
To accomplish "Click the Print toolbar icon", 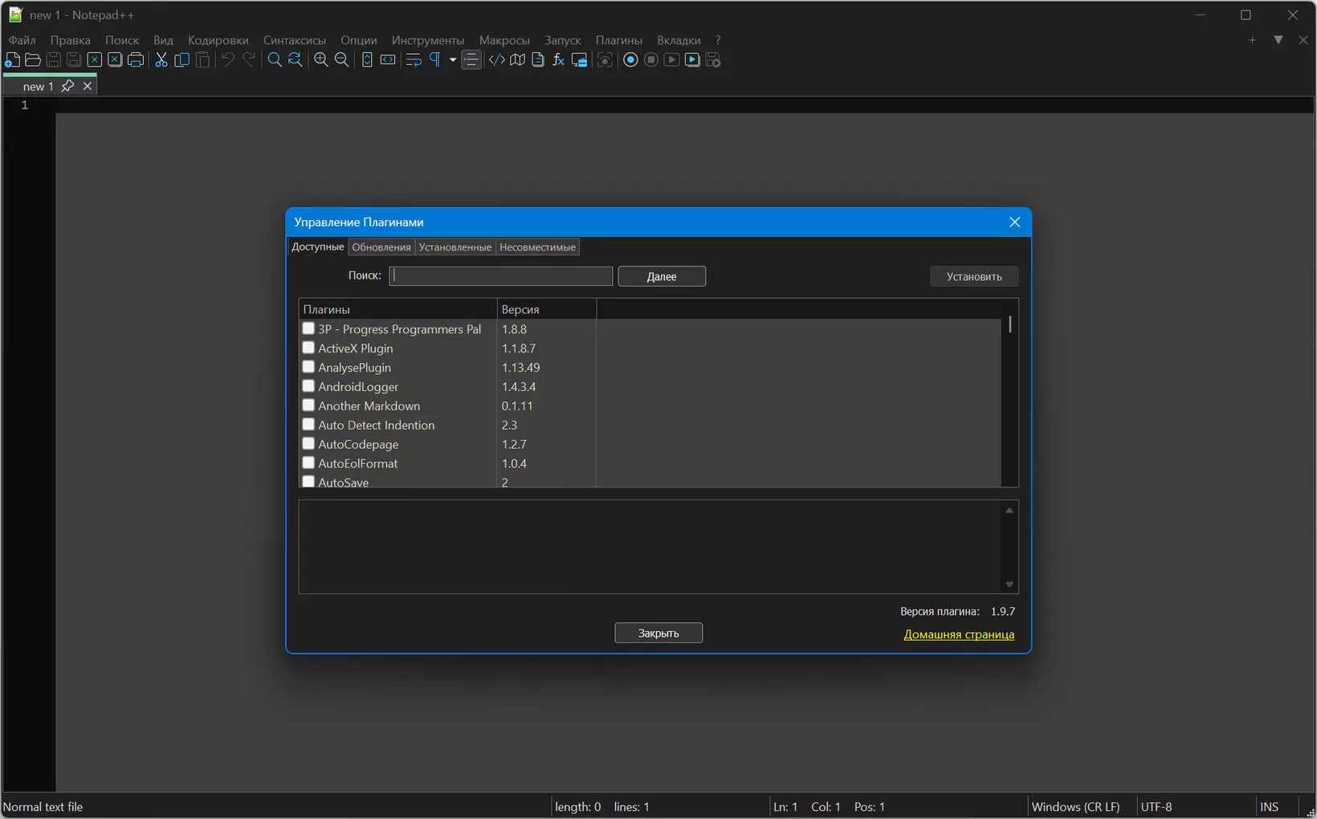I will click(136, 60).
